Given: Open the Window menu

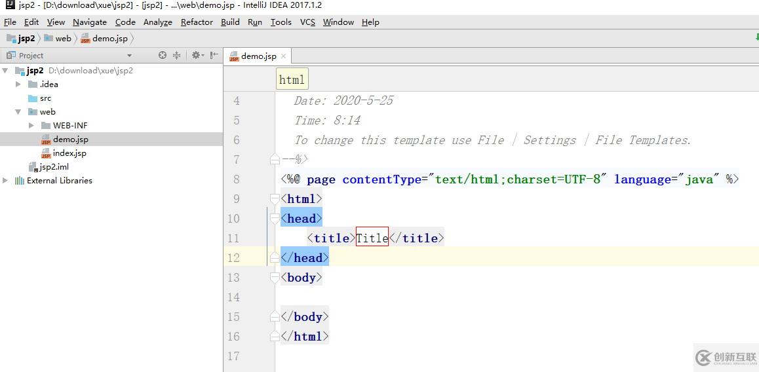Looking at the screenshot, I should point(338,22).
